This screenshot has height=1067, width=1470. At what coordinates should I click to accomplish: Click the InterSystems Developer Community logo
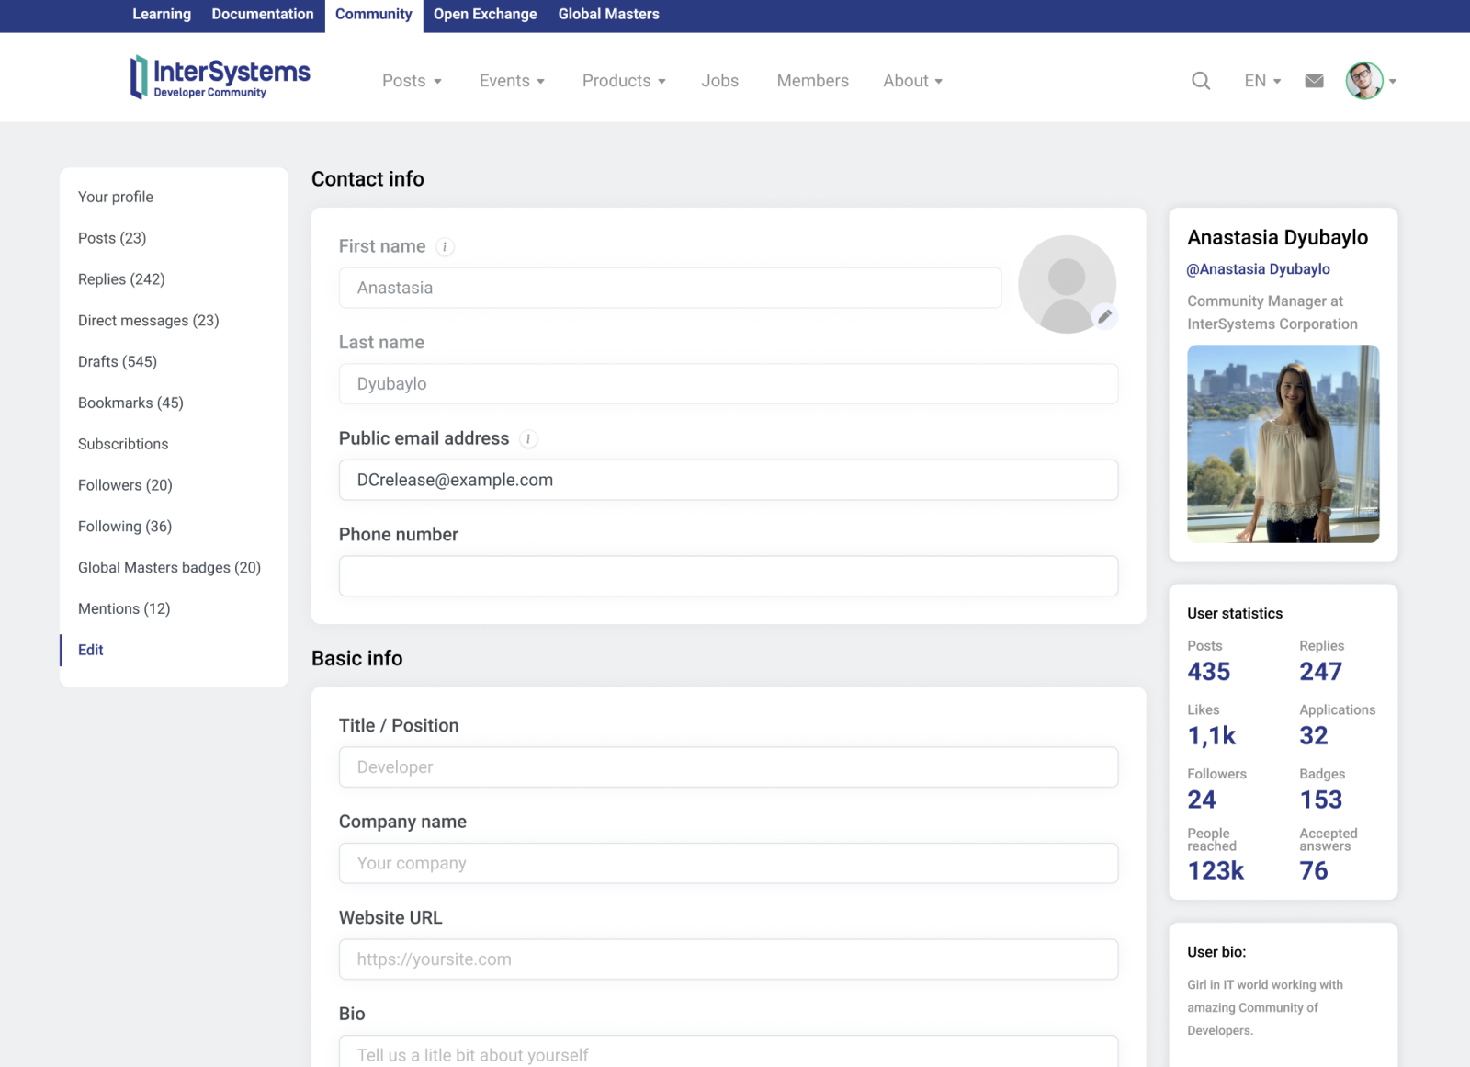click(220, 77)
